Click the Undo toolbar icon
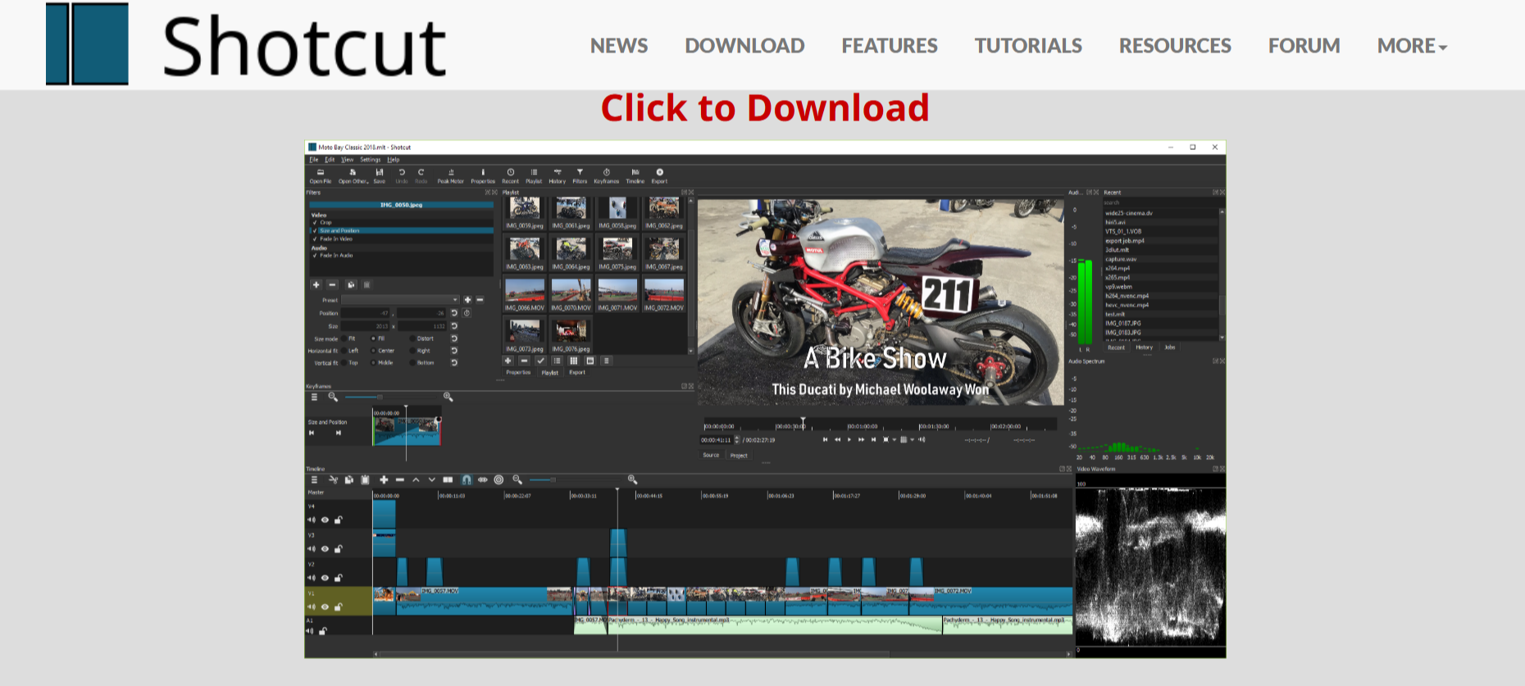The image size is (1525, 686). coord(402,176)
